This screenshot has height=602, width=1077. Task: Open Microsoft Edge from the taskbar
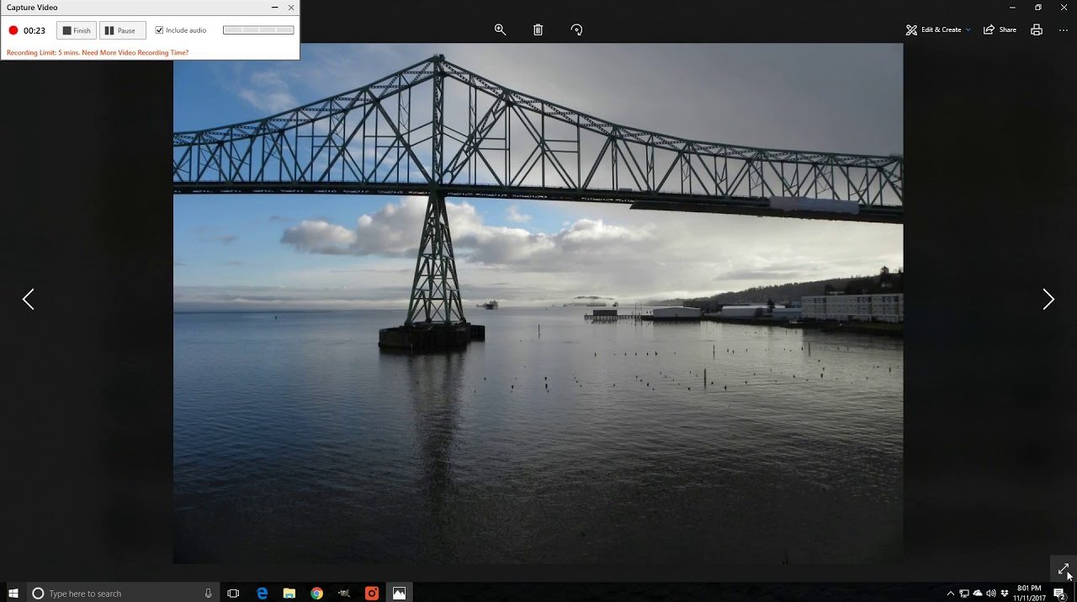pyautogui.click(x=263, y=594)
